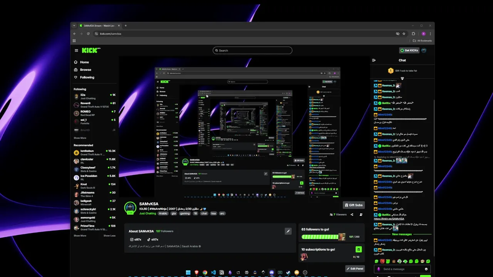
Task: Click green gift icon in subscriptions goal
Action: 359,249
